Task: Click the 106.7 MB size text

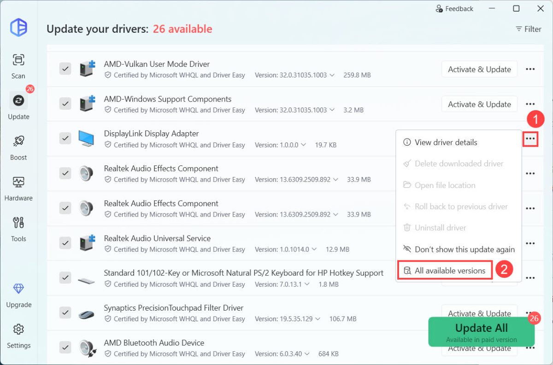Action: coord(342,319)
